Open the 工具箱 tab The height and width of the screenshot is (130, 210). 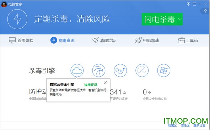(188, 40)
